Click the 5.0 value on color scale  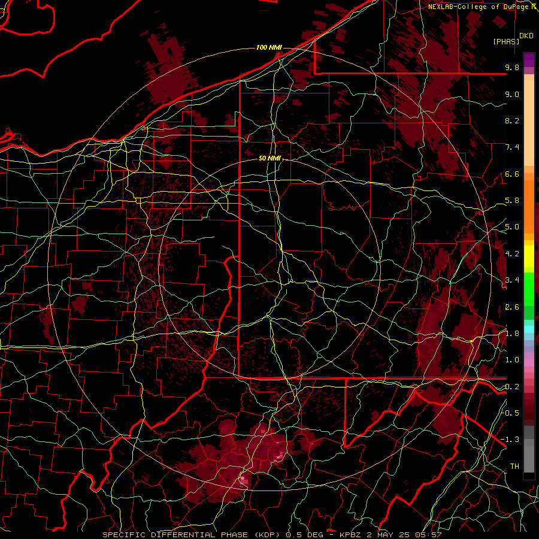(x=512, y=227)
